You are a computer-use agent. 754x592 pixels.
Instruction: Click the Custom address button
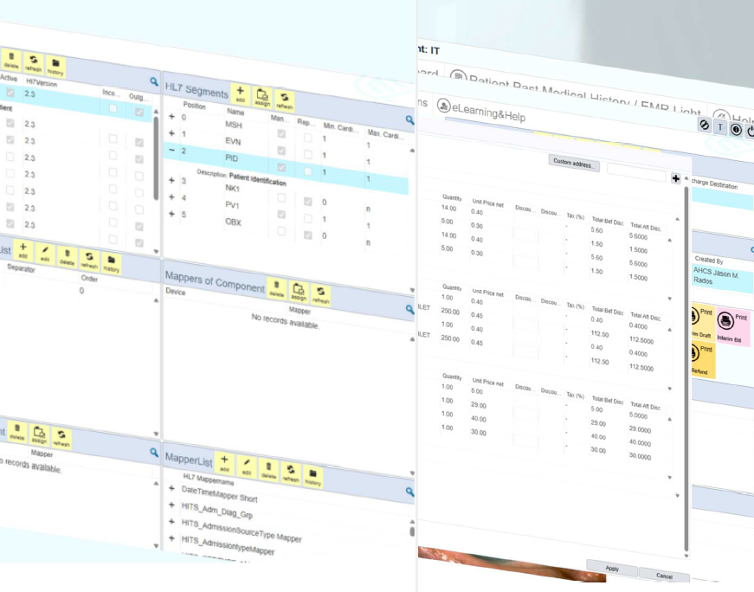[574, 163]
